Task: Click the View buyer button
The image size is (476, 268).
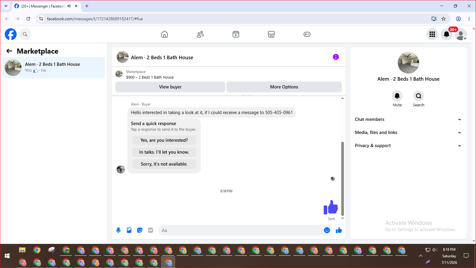Action: pyautogui.click(x=170, y=87)
